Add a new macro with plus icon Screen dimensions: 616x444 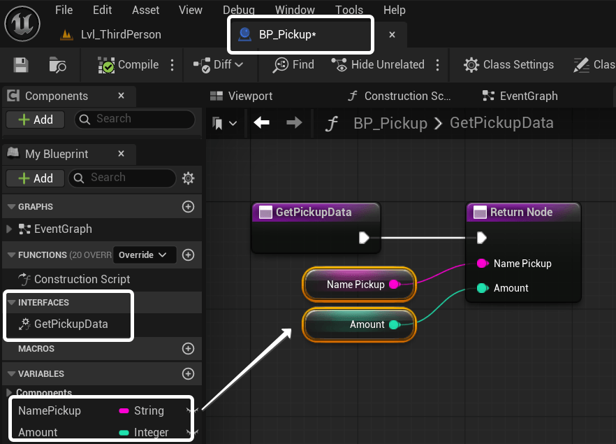pyautogui.click(x=188, y=348)
